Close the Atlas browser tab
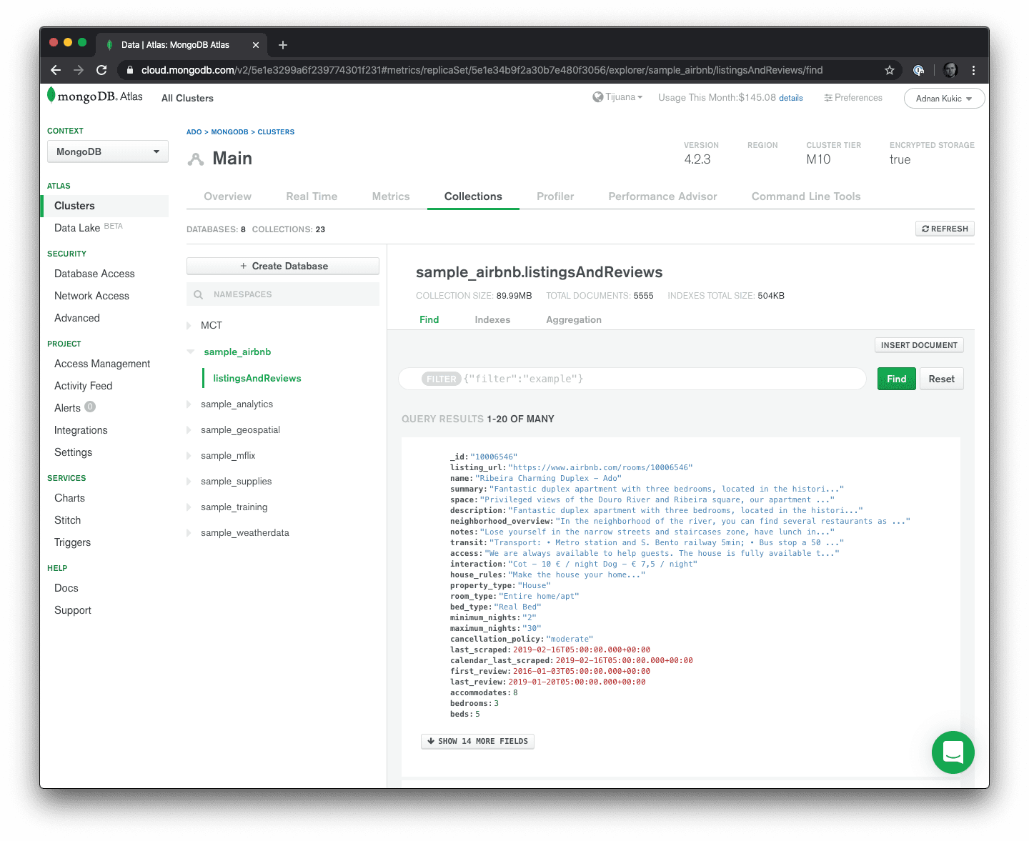 tap(256, 45)
